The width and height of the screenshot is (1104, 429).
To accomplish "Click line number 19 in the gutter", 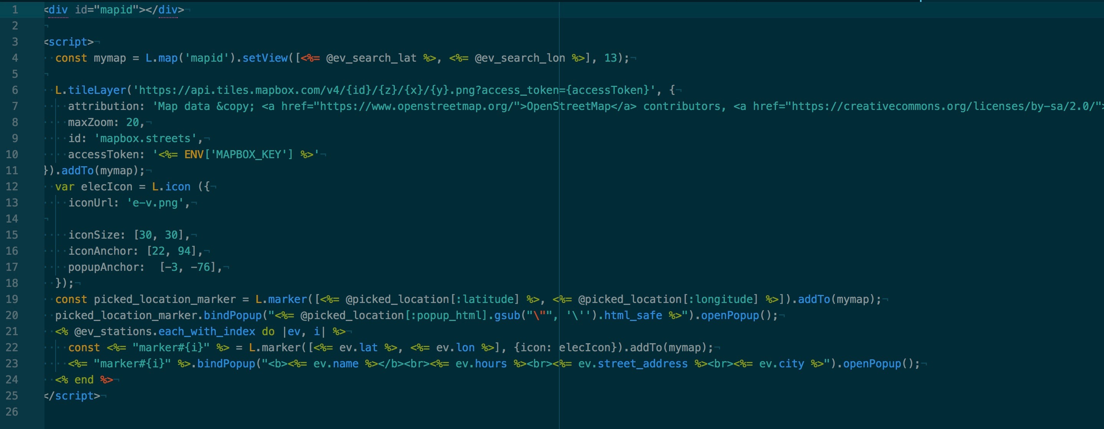I will tap(11, 299).
